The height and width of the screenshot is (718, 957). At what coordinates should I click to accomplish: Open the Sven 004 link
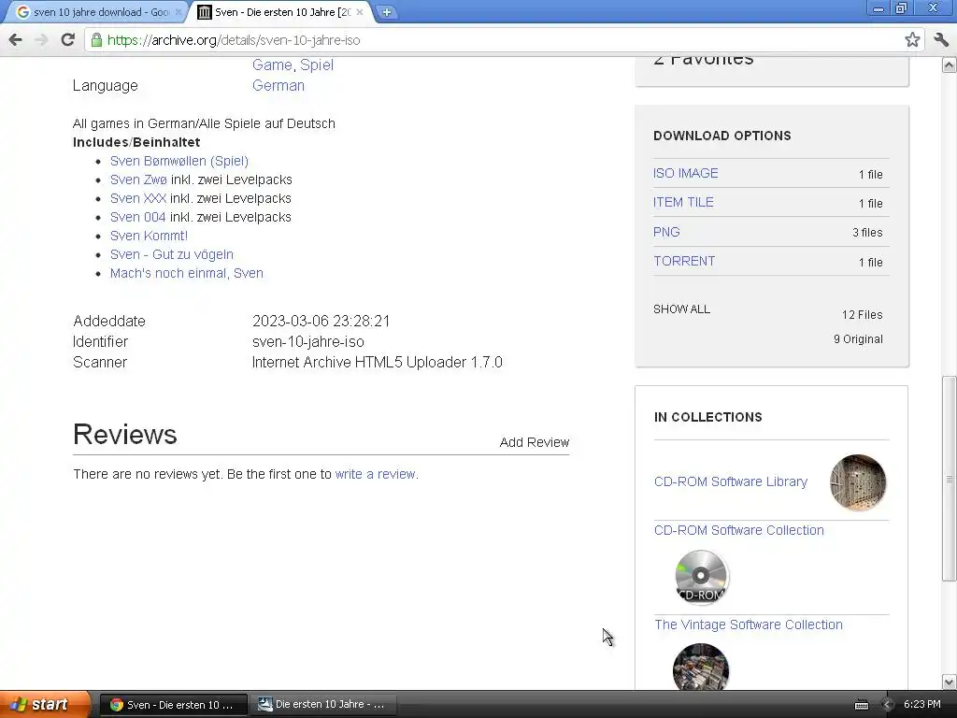coord(137,217)
